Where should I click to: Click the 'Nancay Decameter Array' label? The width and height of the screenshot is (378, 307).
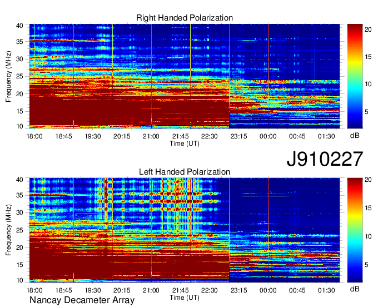[82, 300]
